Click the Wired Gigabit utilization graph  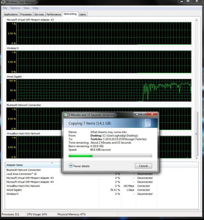(99, 90)
